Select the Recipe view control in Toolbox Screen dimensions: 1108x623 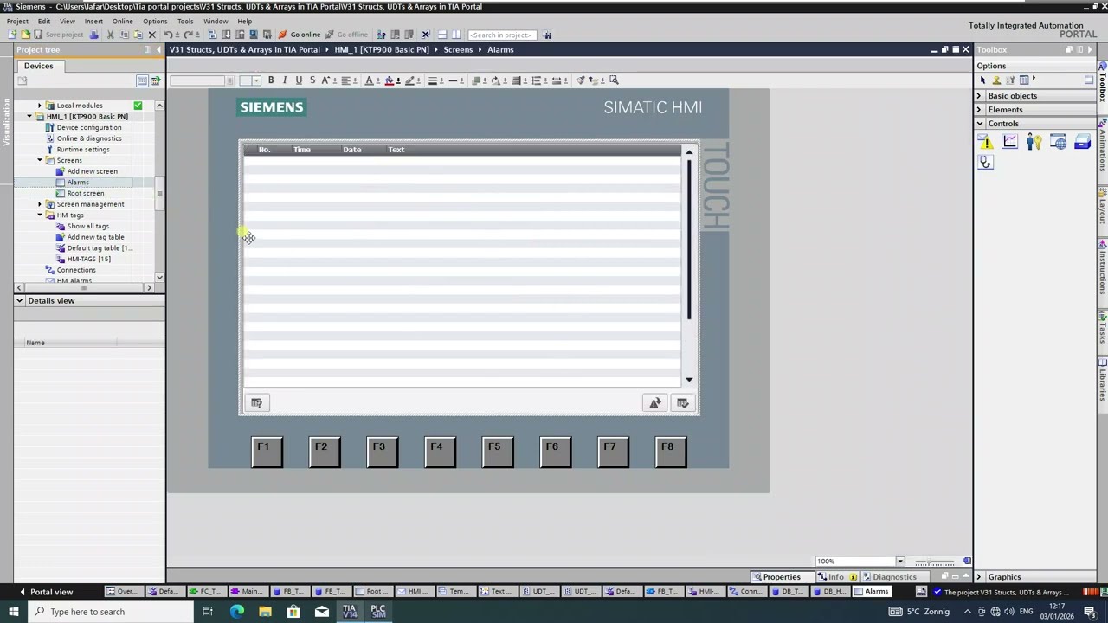coord(1082,142)
